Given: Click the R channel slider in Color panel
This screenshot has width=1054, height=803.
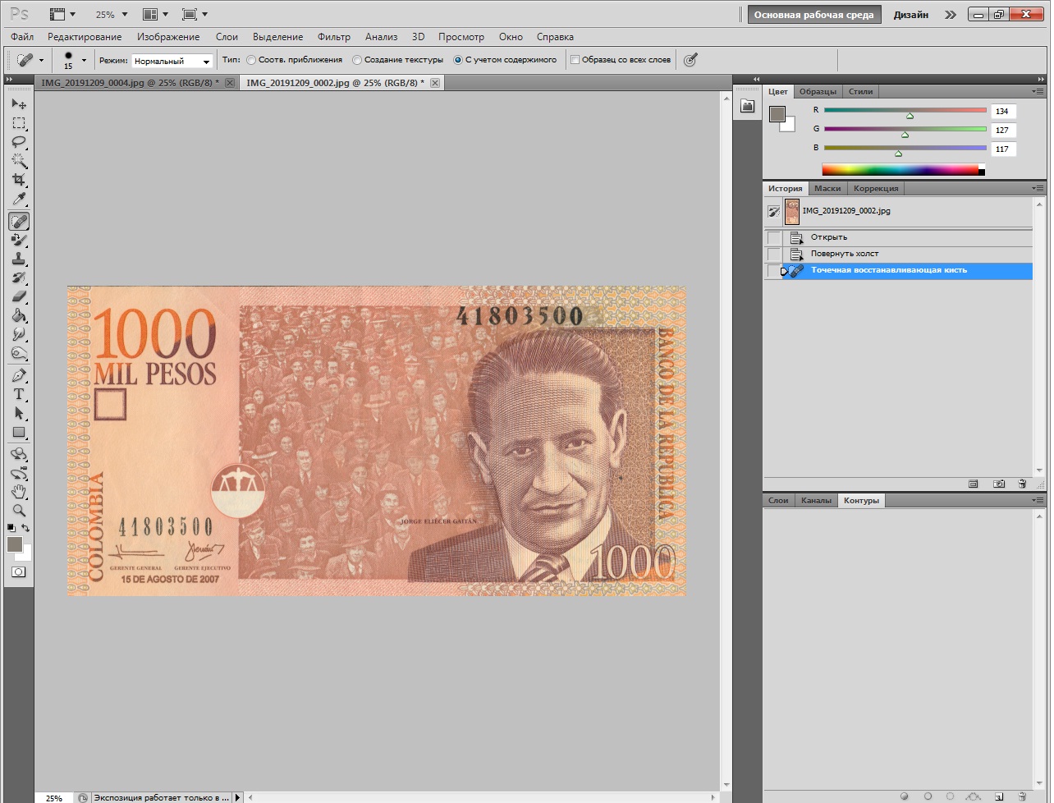Looking at the screenshot, I should coord(905,111).
